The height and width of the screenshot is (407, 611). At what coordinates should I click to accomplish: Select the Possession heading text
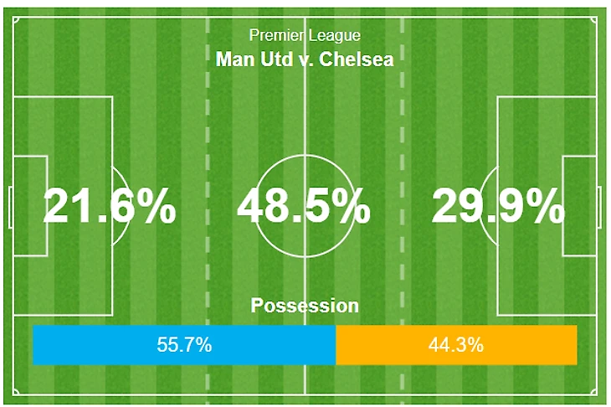click(305, 306)
